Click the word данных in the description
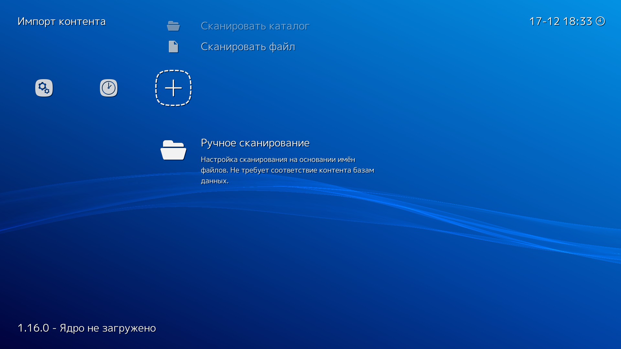Screen dimensions: 621x349 coord(214,181)
